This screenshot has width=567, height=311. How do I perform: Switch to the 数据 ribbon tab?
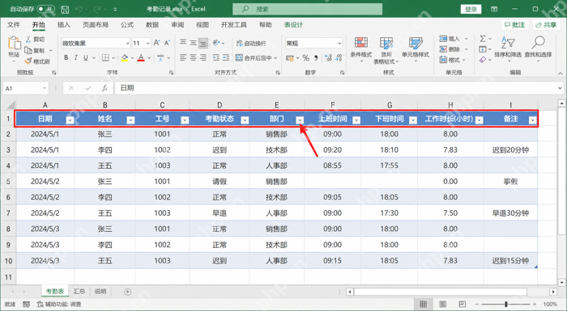coord(152,25)
